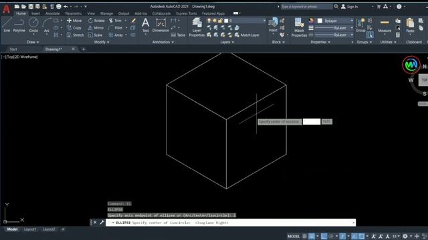The image size is (428, 240).
Task: Open Layer Properties manager
Action: tap(197, 27)
